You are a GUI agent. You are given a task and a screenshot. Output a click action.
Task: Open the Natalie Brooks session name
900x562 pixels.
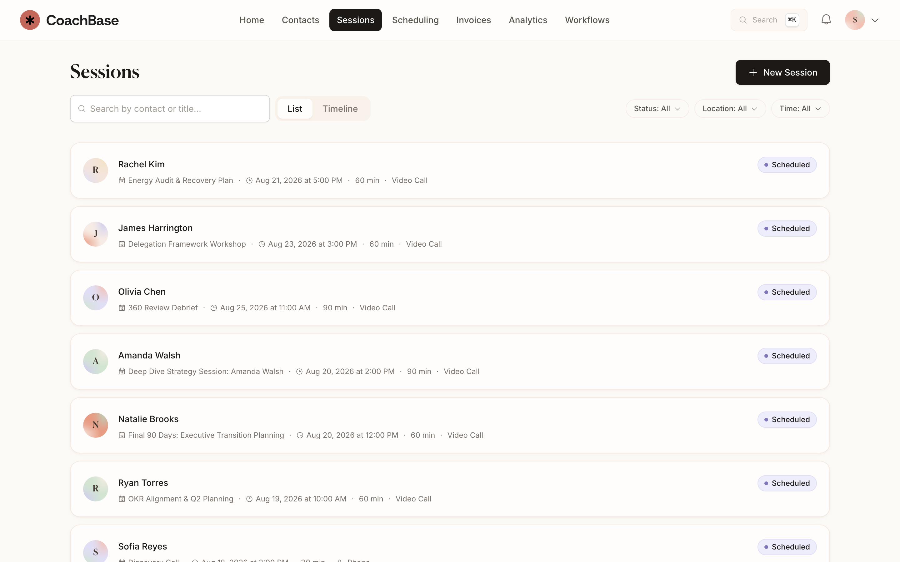point(148,419)
